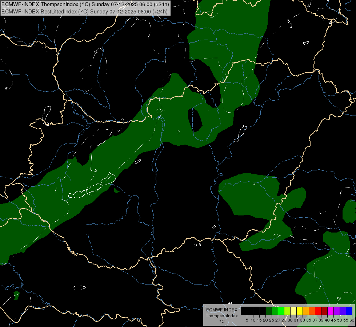Select the medium green 25-27 legend swatch

click(275, 311)
